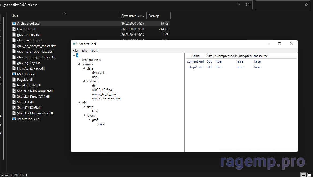This screenshot has width=313, height=177.
Task: Click the gtav_aes_key.dat file icon
Action: [14, 35]
